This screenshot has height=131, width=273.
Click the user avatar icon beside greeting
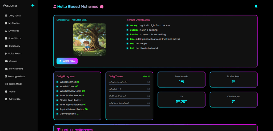coord(55,7)
